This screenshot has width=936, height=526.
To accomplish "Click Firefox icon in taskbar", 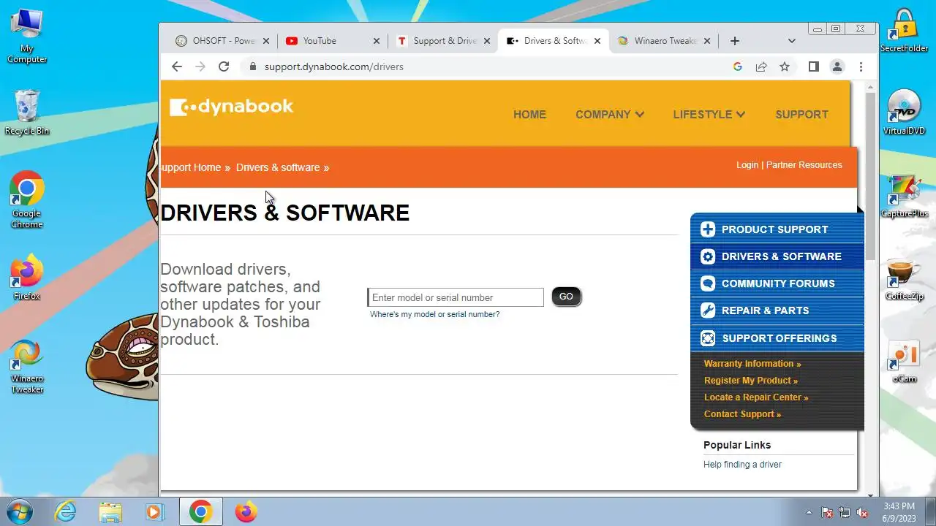I will [246, 511].
